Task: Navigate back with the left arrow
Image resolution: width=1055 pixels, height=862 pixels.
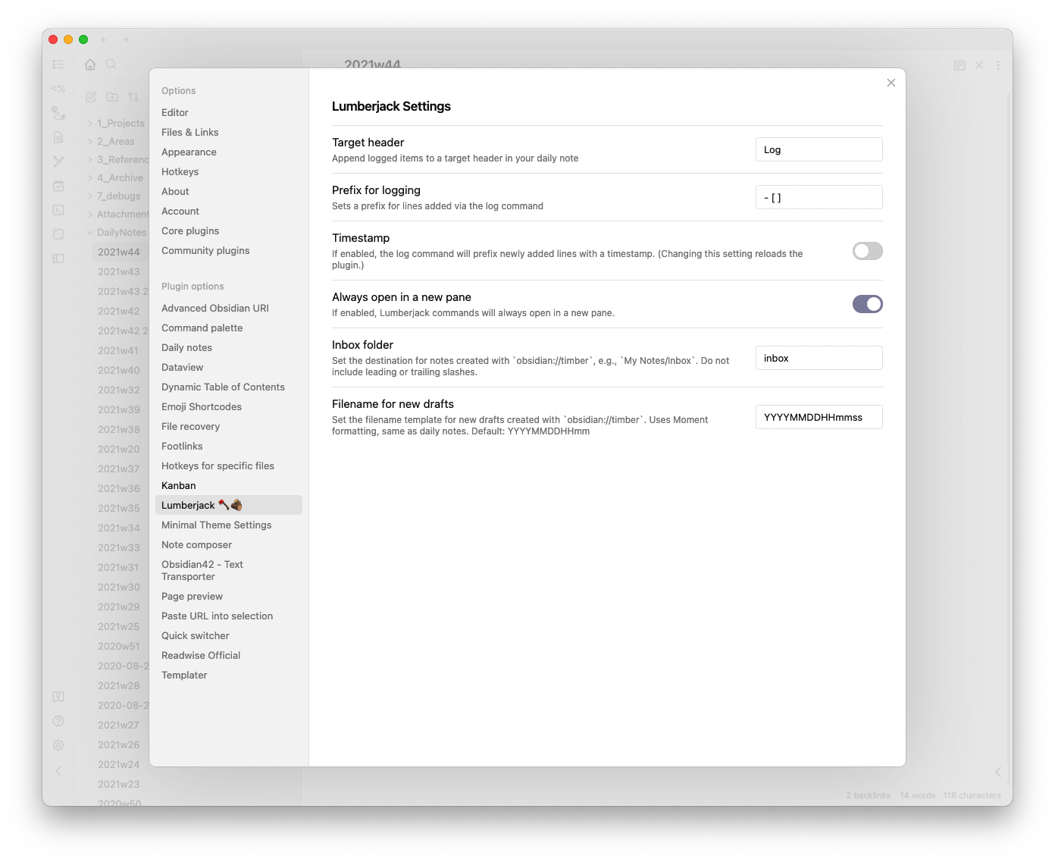Action: coord(104,39)
